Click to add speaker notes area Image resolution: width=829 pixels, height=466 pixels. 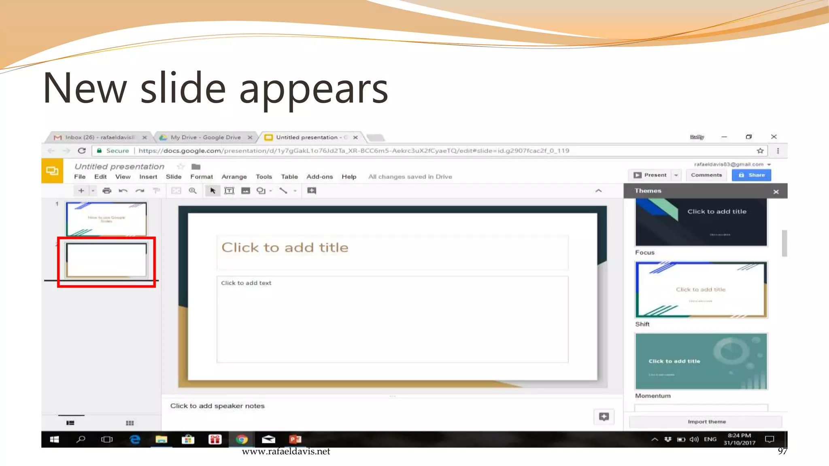(x=217, y=406)
